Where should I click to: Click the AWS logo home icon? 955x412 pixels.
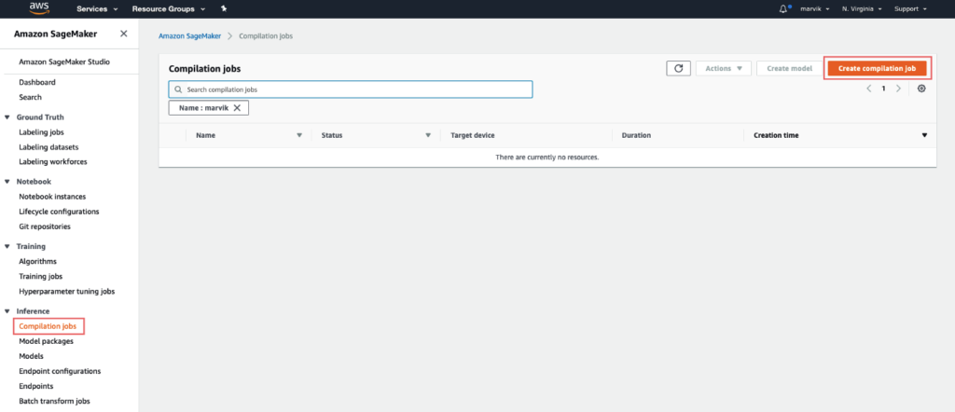tap(39, 8)
